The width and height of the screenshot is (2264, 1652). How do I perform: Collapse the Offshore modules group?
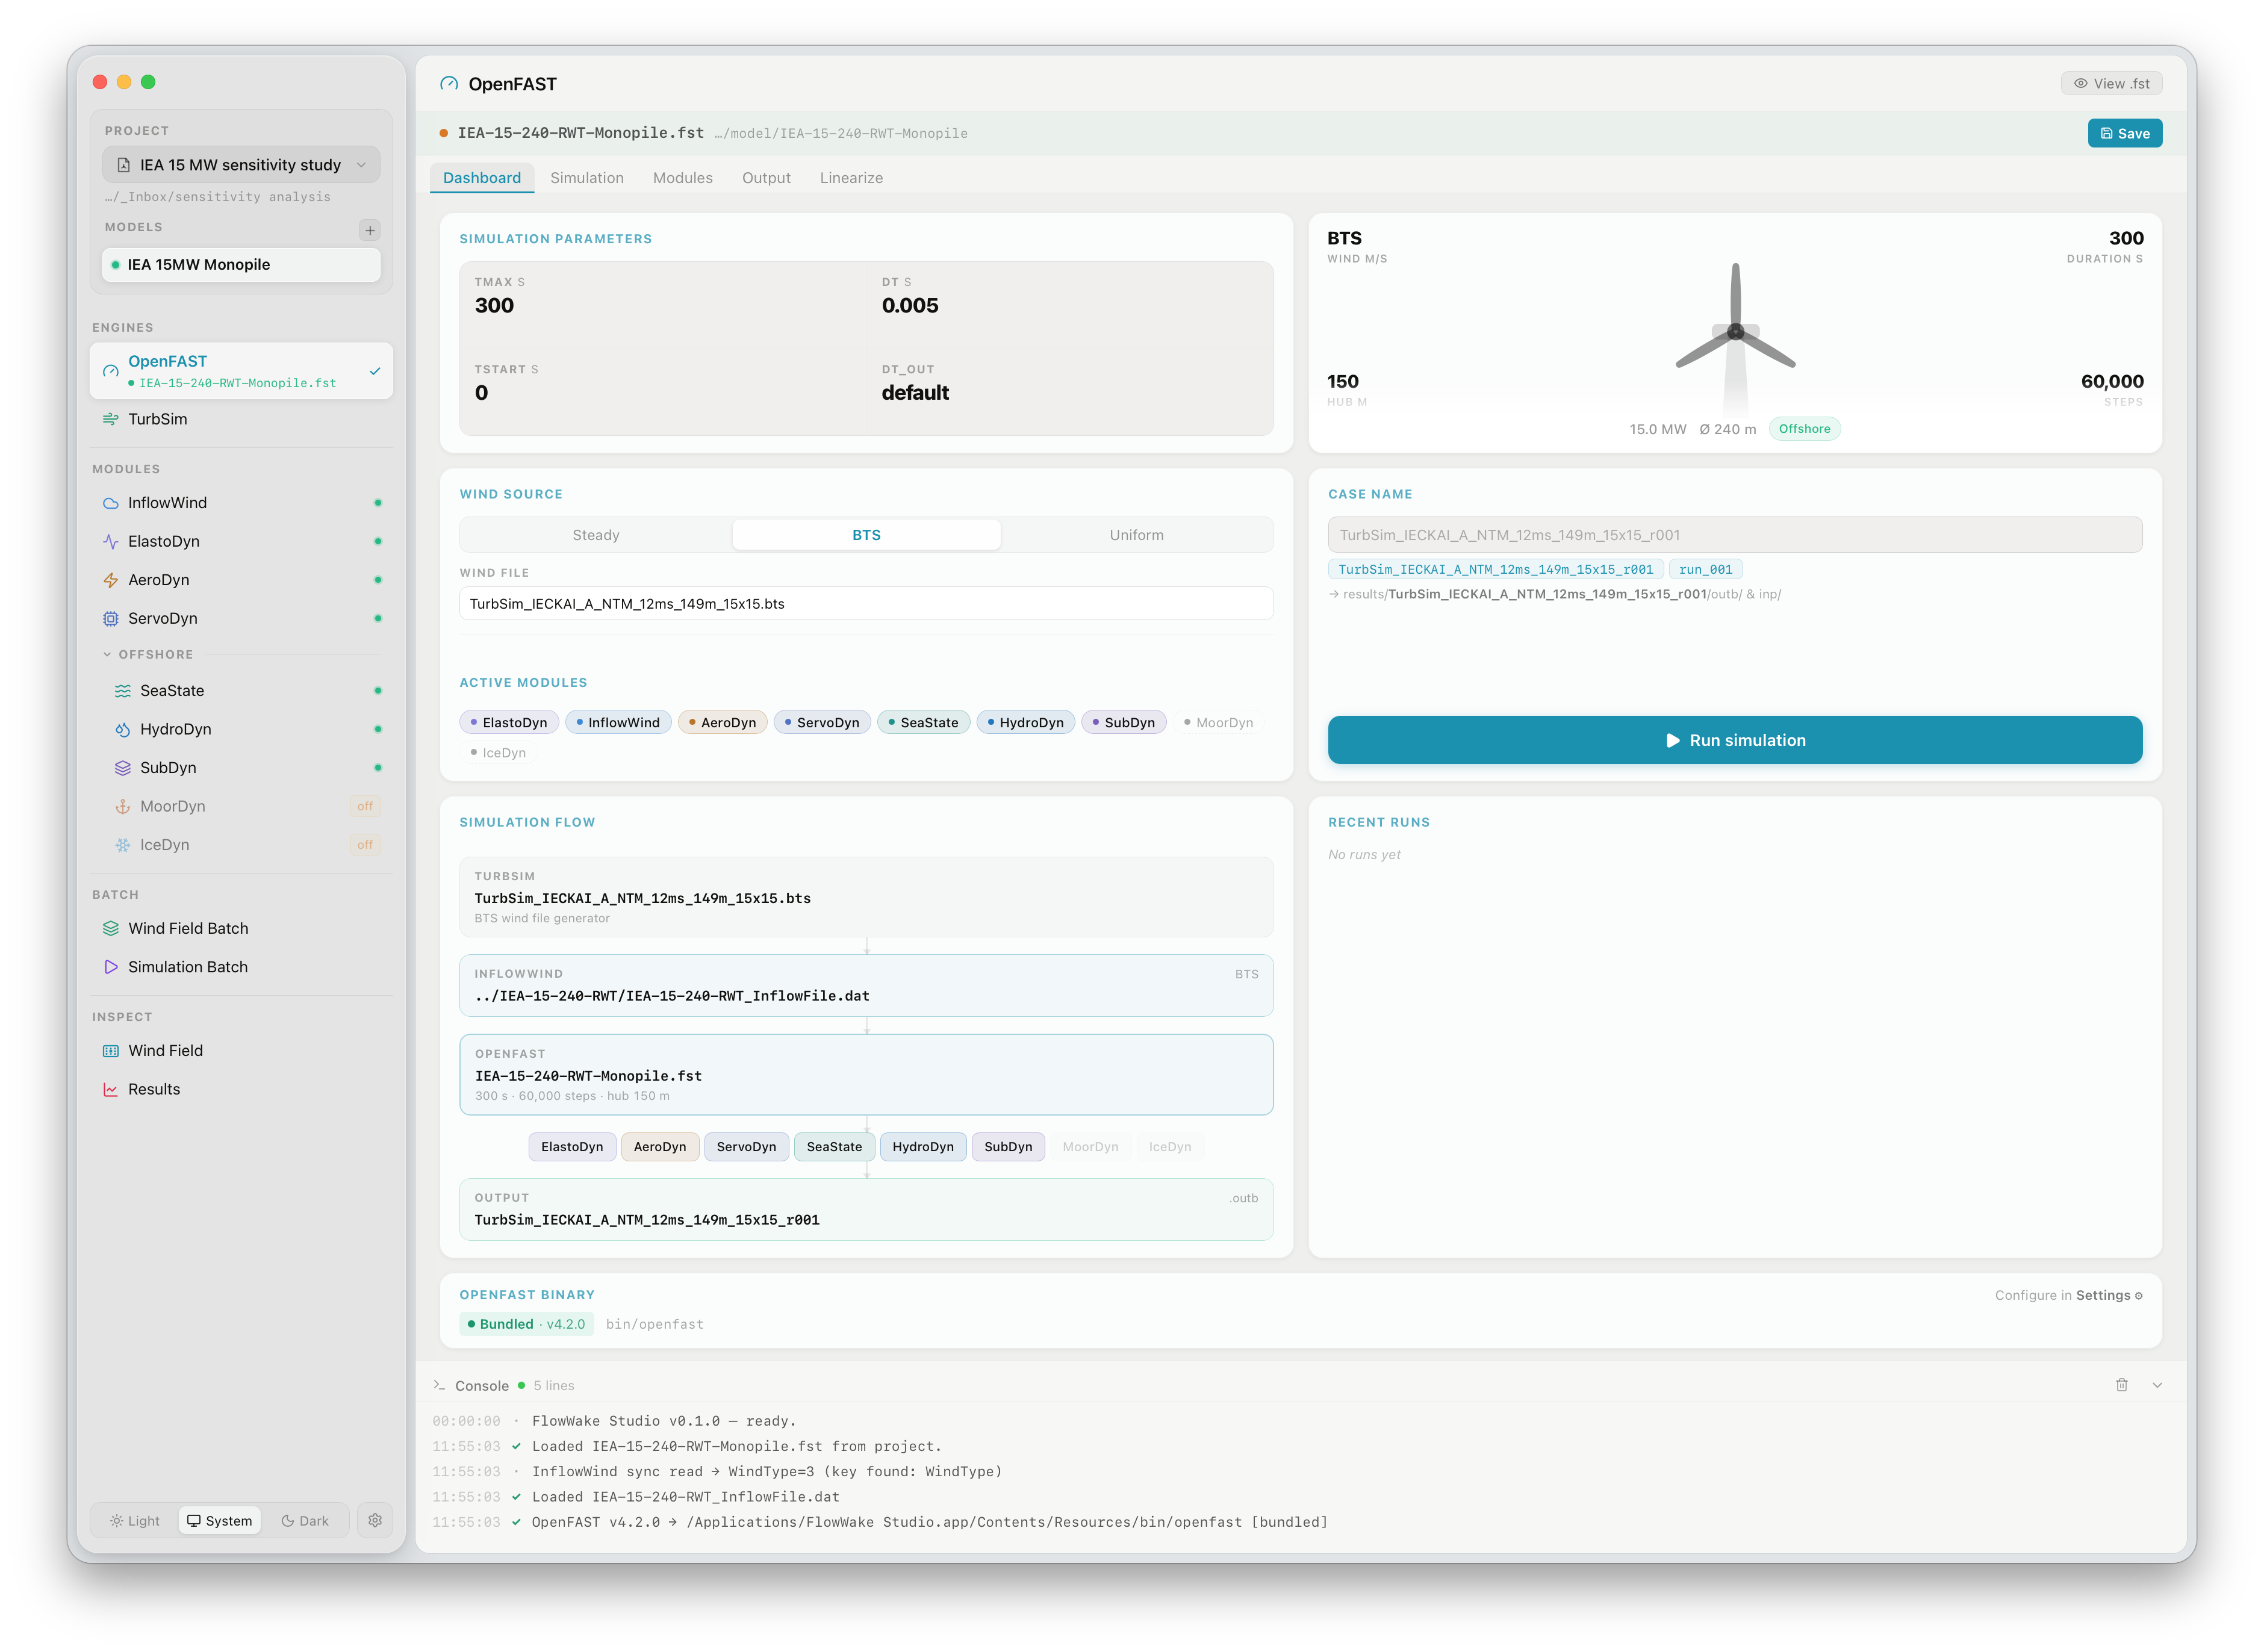click(x=148, y=654)
